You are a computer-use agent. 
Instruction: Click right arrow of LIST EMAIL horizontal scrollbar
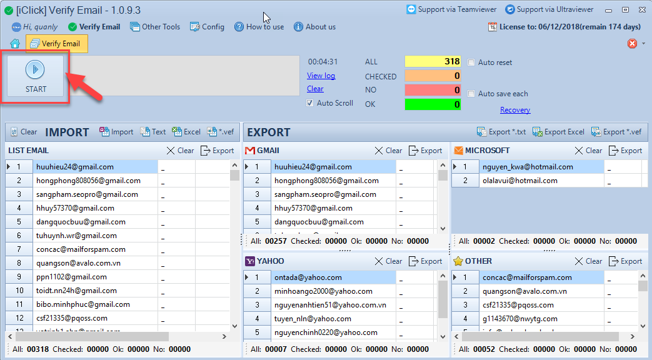point(224,336)
